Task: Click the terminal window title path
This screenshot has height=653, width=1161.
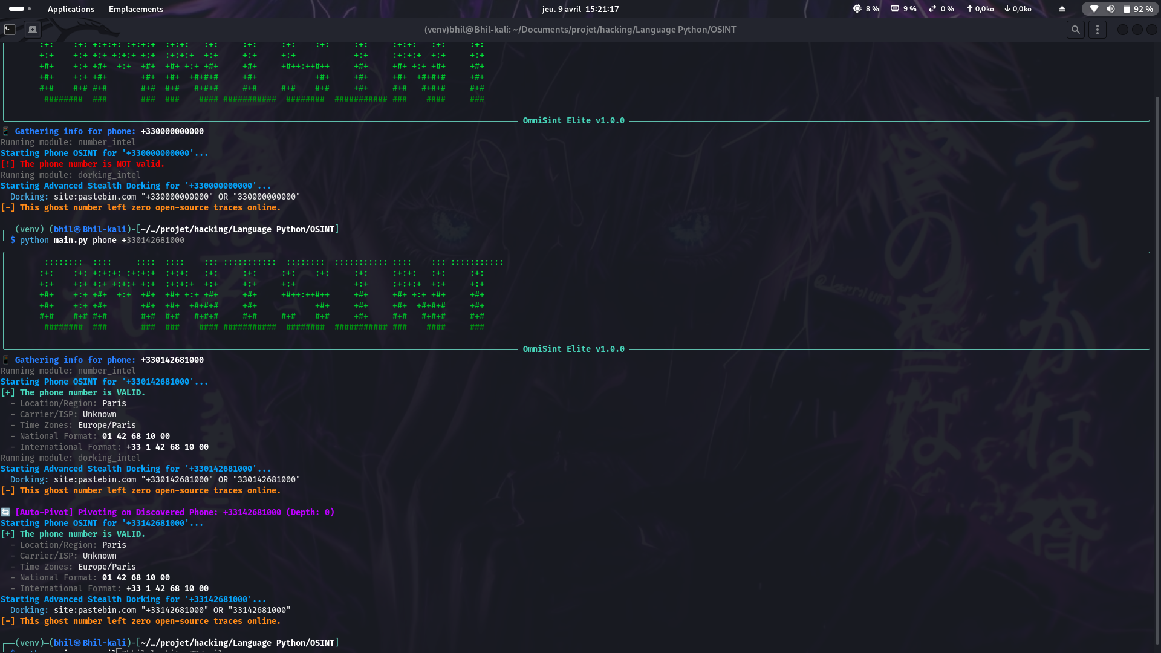Action: coord(580,30)
